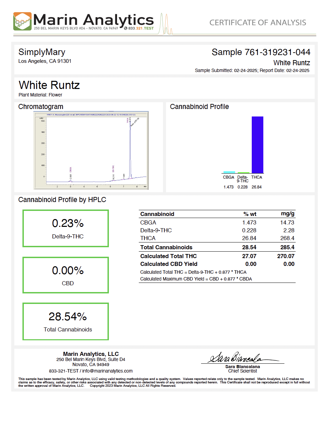Click the "mg/g" table column header
Image resolution: width=330 pixels, height=434 pixels.
288,214
